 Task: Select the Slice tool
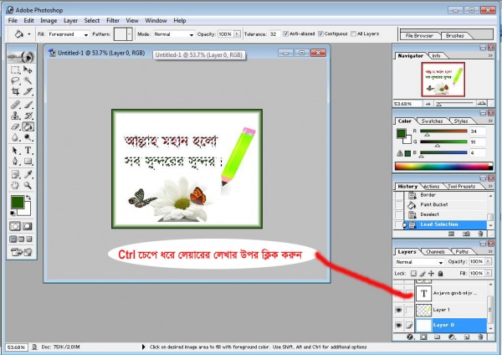pyautogui.click(x=28, y=91)
